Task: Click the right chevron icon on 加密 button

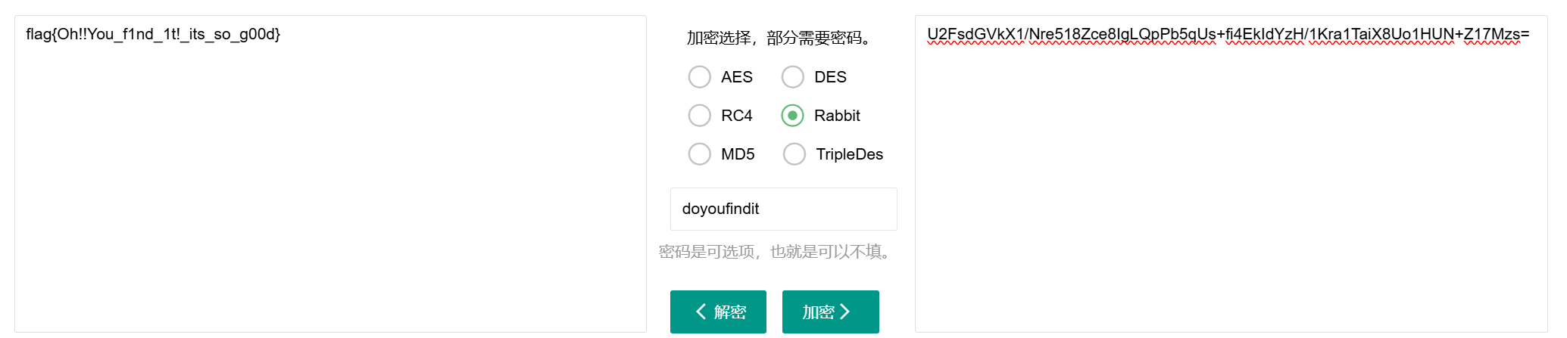Action: (x=845, y=312)
